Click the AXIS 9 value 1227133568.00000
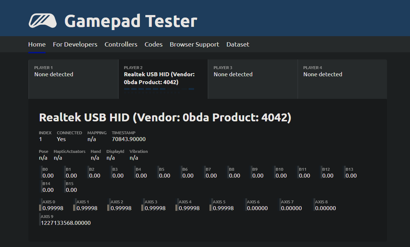This screenshot has height=247, width=410. tap(66, 223)
